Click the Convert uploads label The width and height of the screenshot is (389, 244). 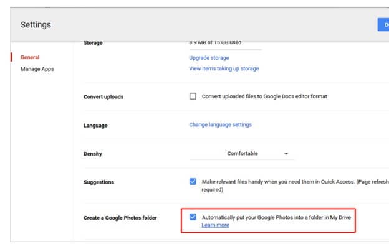[103, 97]
